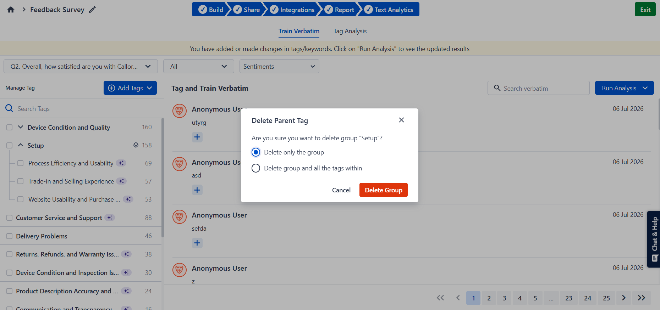
Task: Click avatar icon of the 'asd' response
Action: tap(180, 164)
